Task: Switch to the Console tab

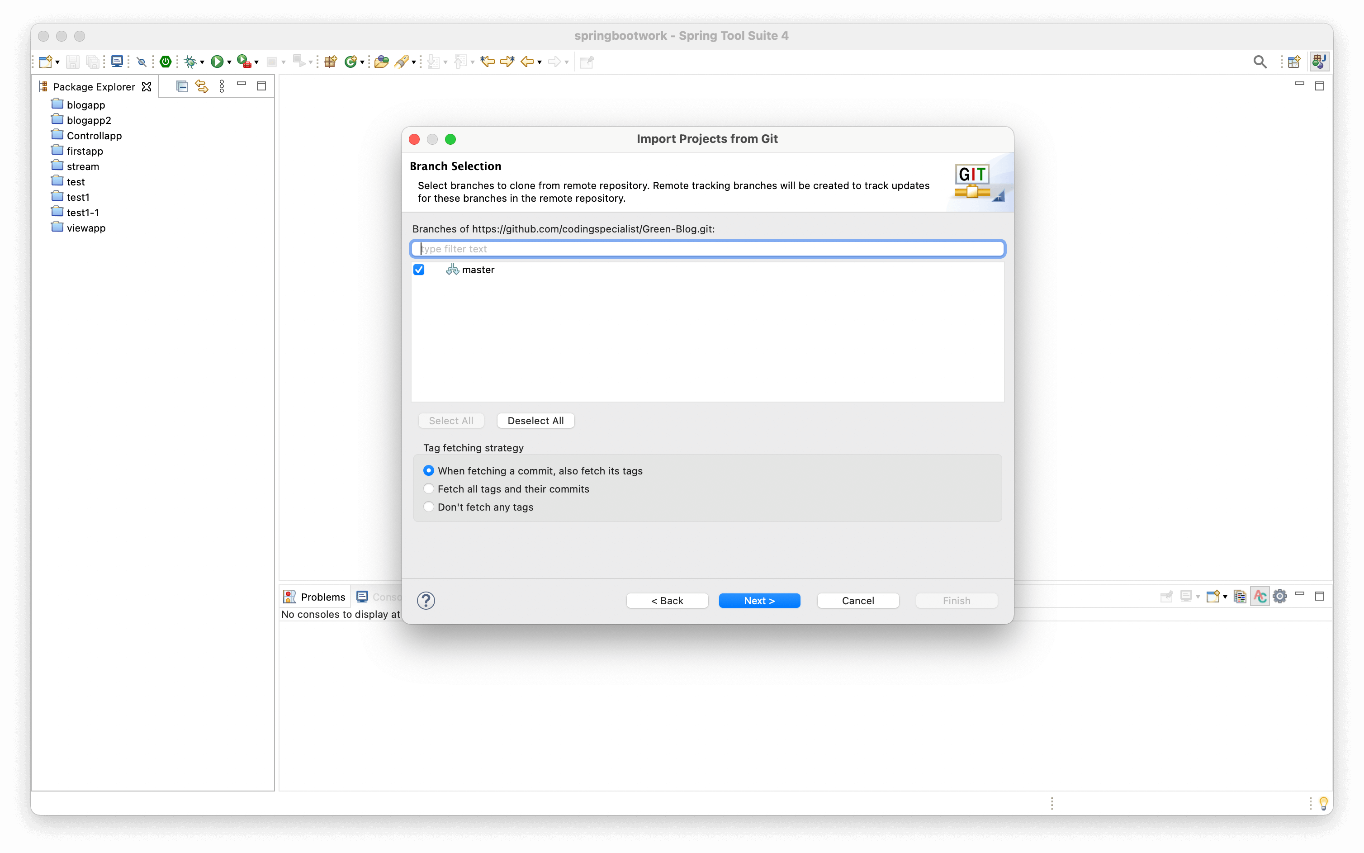Action: tap(379, 597)
